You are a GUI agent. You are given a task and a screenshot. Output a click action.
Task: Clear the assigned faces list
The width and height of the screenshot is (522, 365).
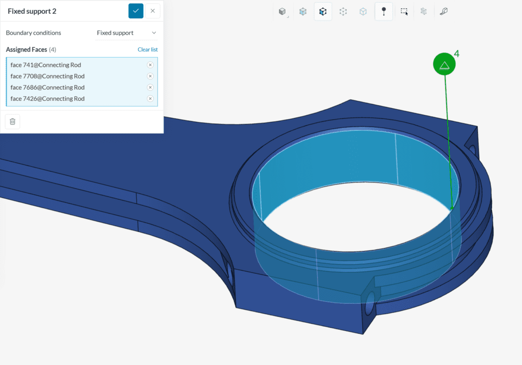point(147,49)
